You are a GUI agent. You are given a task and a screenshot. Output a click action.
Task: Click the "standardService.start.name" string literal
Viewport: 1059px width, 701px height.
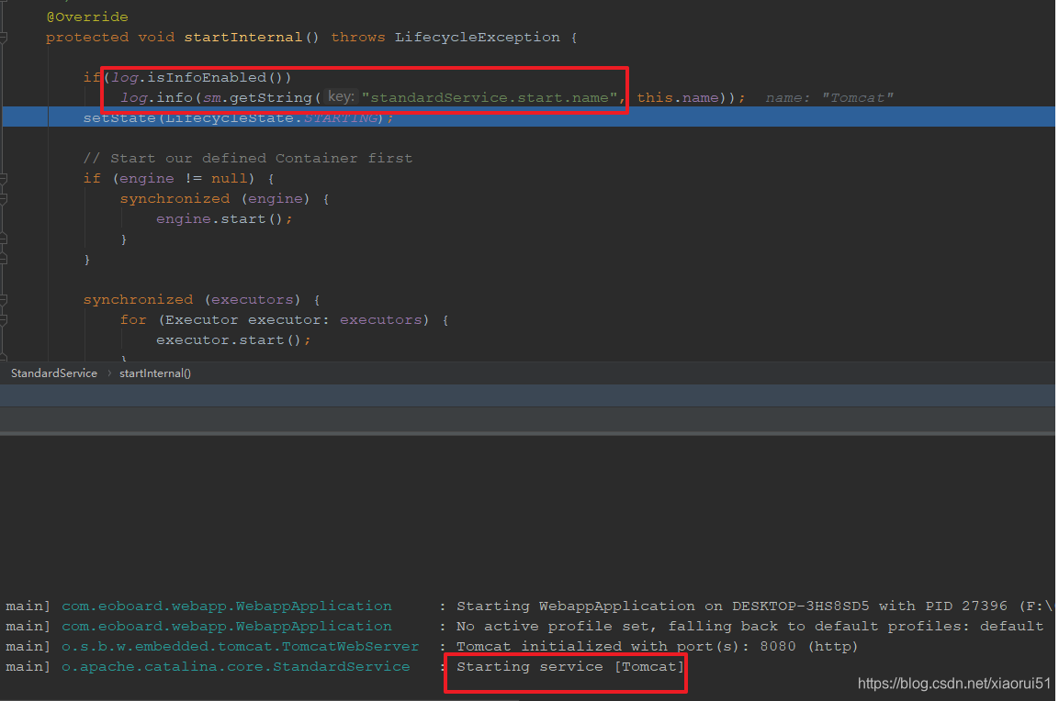(x=490, y=98)
